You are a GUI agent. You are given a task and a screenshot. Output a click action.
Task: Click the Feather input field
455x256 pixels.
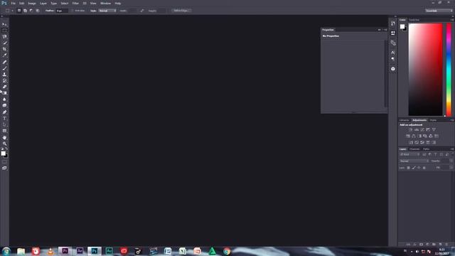tap(62, 11)
